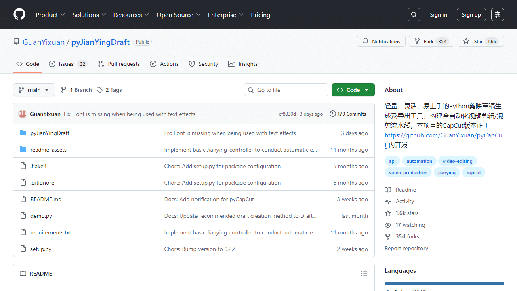
Task: Click the file icon beside README.md
Action: (23, 199)
